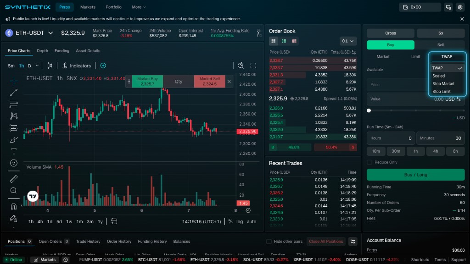Switch to the Funding tab
470x264 pixels.
pos(62,51)
